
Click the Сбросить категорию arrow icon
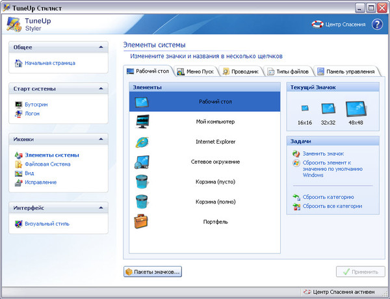(296, 197)
